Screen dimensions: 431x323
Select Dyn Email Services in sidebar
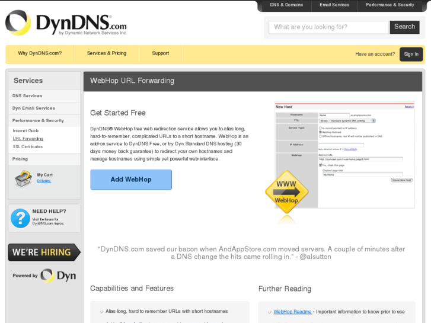pos(44,108)
